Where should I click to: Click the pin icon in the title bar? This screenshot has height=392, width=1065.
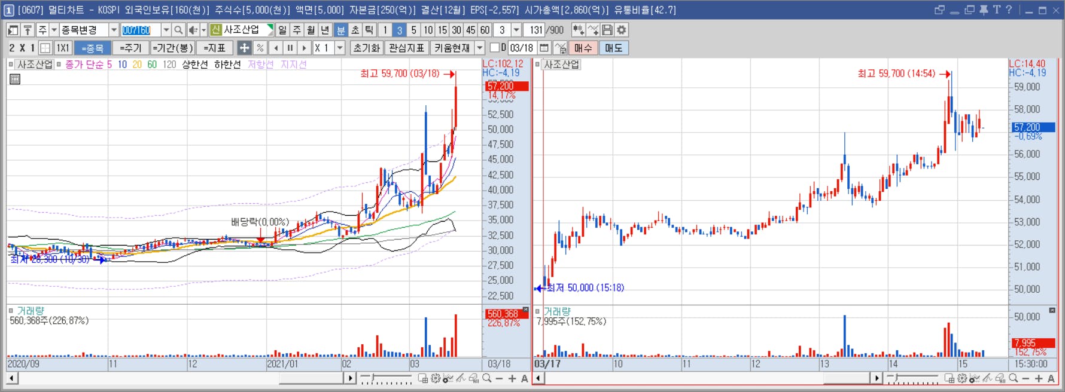984,10
